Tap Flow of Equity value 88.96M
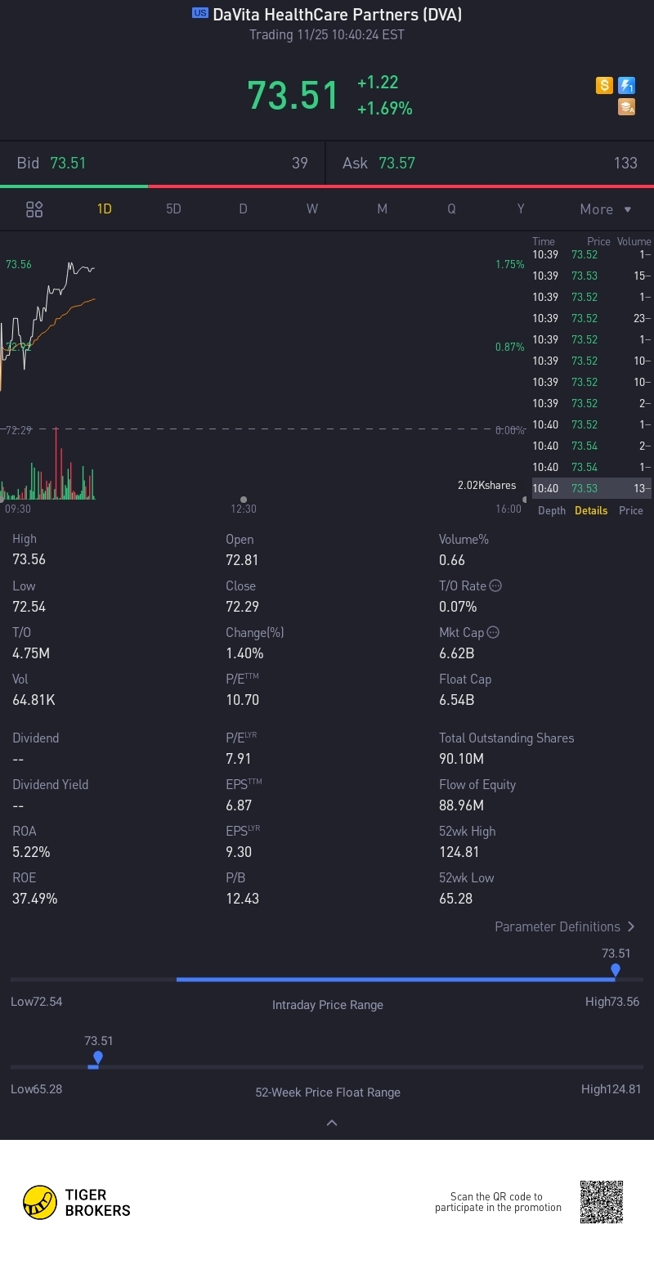The height and width of the screenshot is (1265, 654). [x=461, y=805]
